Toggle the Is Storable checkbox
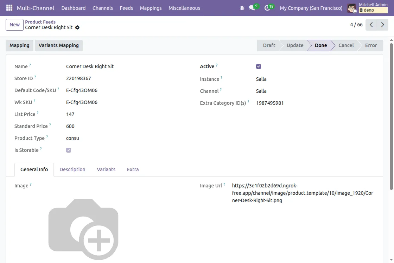This screenshot has width=394, height=263. pos(69,150)
